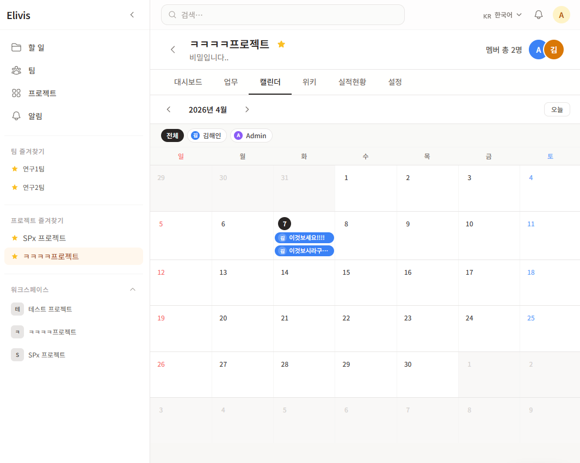Switch to the 위키 tab
The height and width of the screenshot is (463, 580).
pyautogui.click(x=309, y=82)
